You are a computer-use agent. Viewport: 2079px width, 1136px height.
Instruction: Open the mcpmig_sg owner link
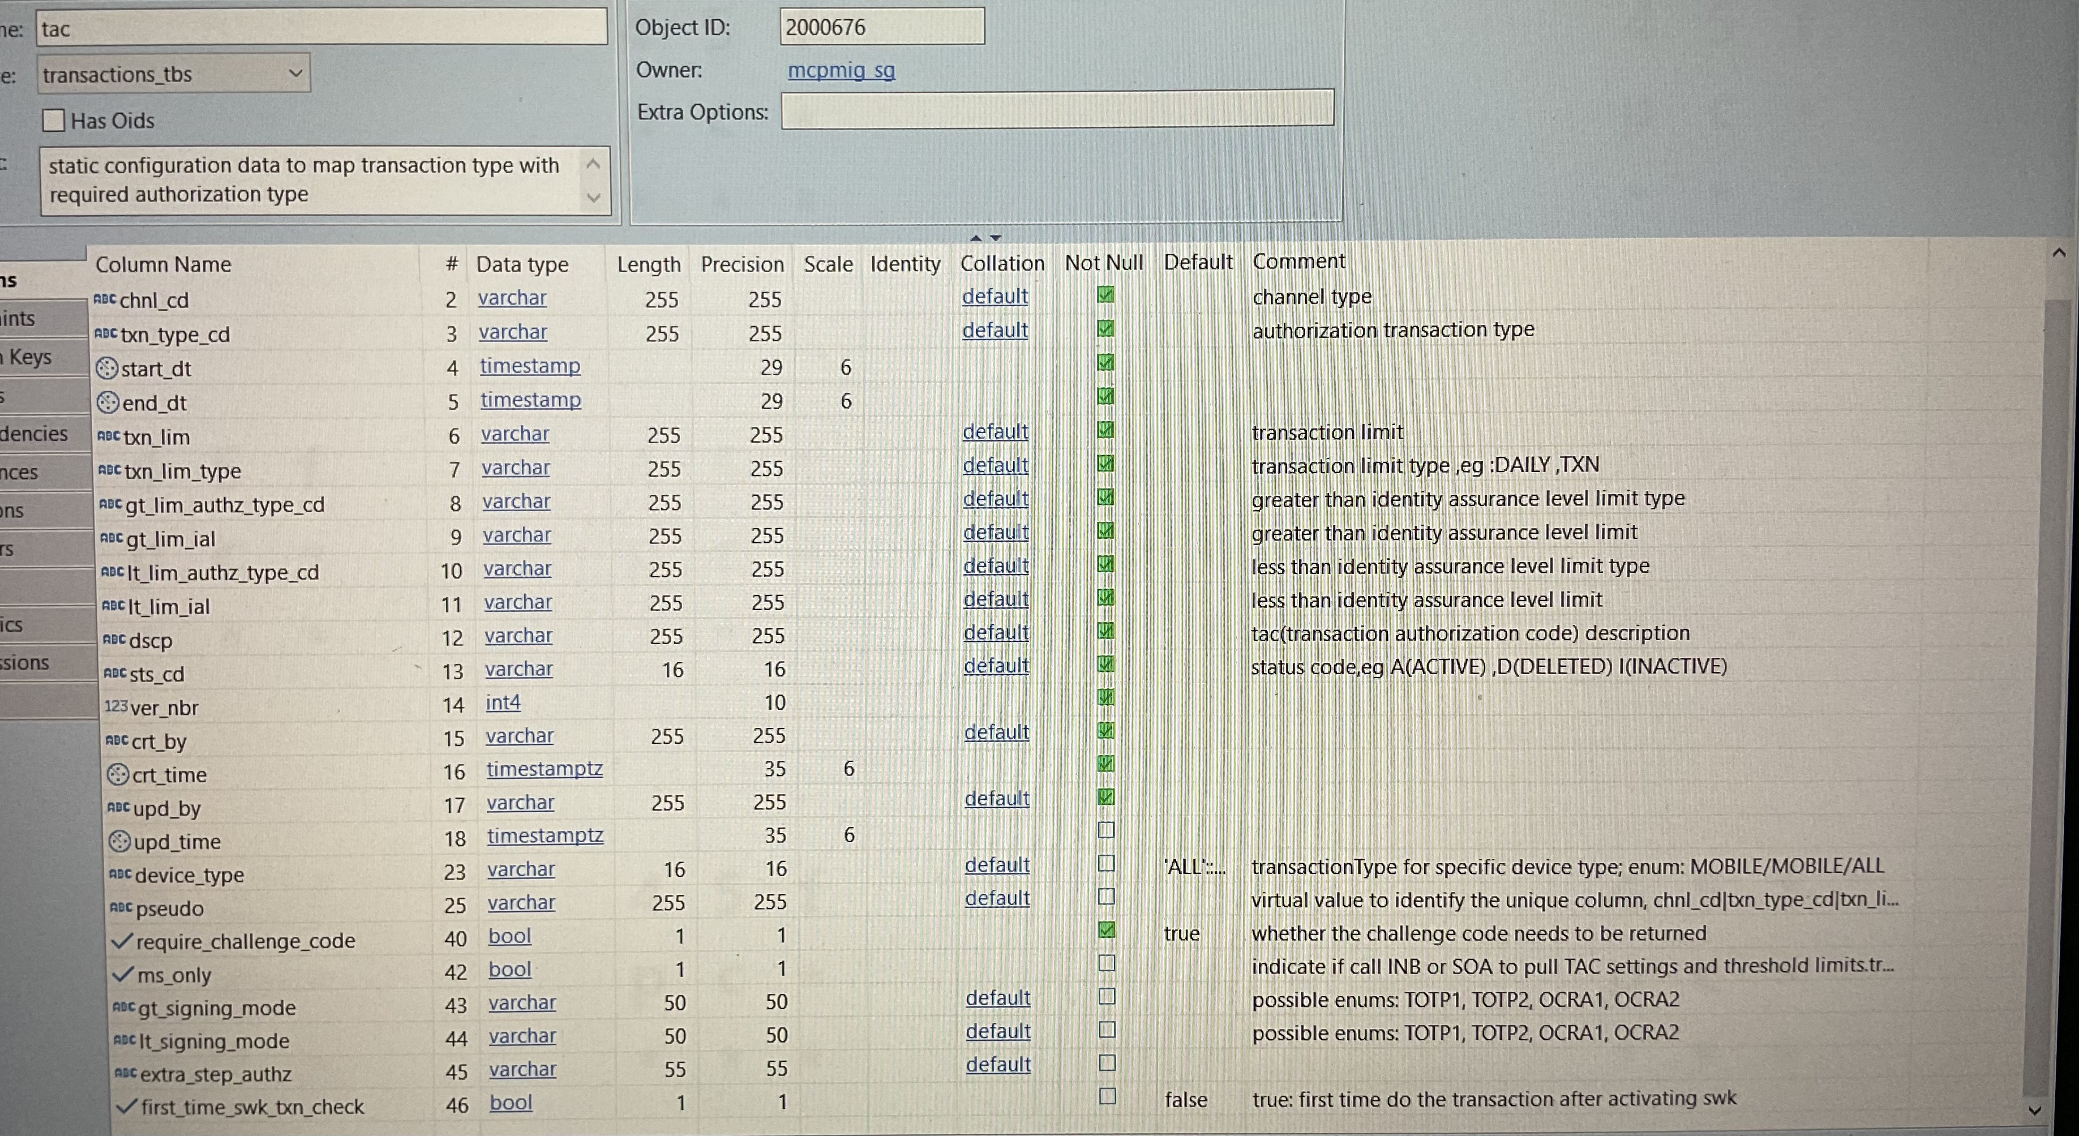coord(841,70)
